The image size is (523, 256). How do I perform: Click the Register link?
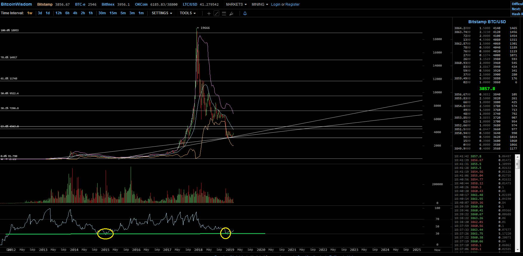point(292,4)
